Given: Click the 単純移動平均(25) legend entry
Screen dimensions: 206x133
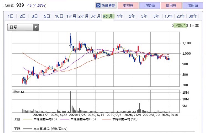Looking at the screenshot, I should pyautogui.click(x=83, y=119).
